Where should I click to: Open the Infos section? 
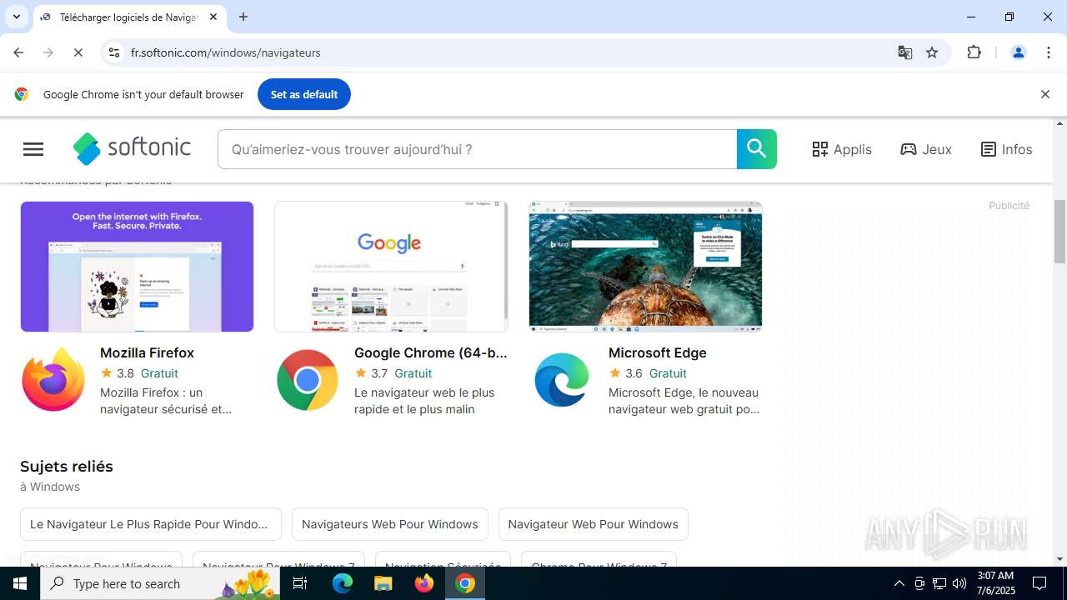(1006, 149)
